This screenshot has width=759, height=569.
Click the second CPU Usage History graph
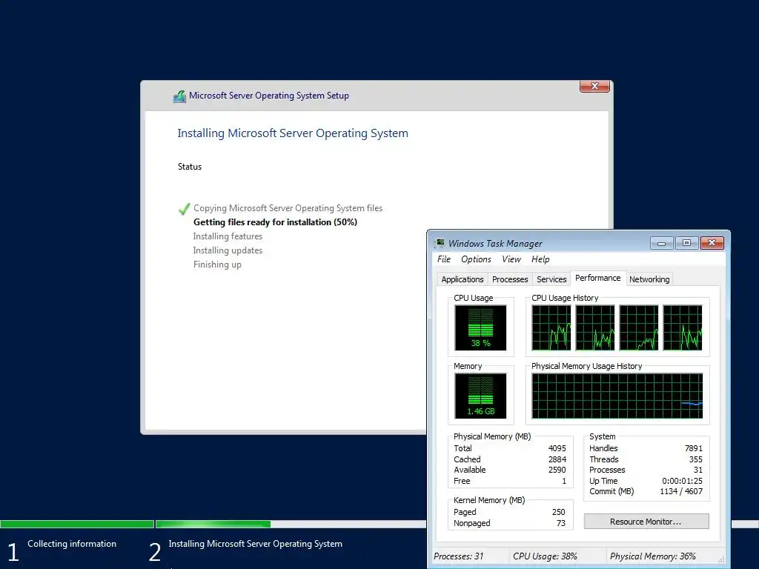coord(595,327)
